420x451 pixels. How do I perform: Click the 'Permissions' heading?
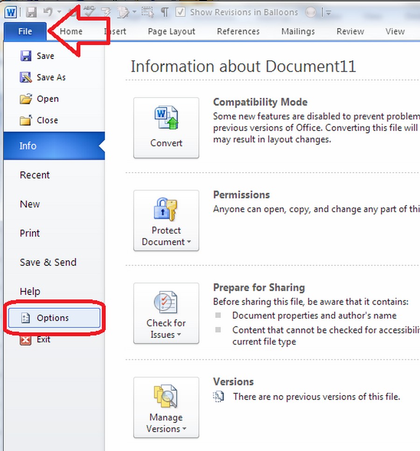click(242, 195)
